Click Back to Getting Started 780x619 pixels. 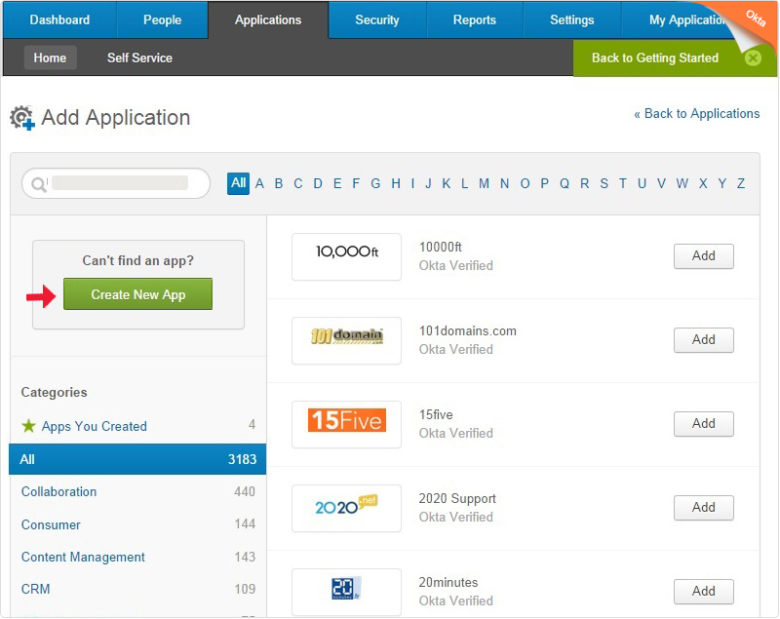click(655, 58)
